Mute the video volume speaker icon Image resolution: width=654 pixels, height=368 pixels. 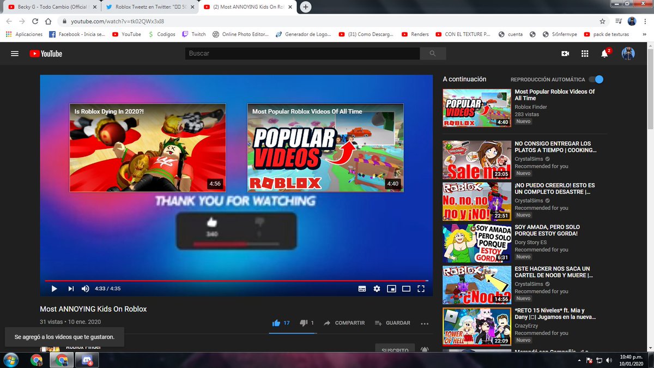tap(86, 288)
